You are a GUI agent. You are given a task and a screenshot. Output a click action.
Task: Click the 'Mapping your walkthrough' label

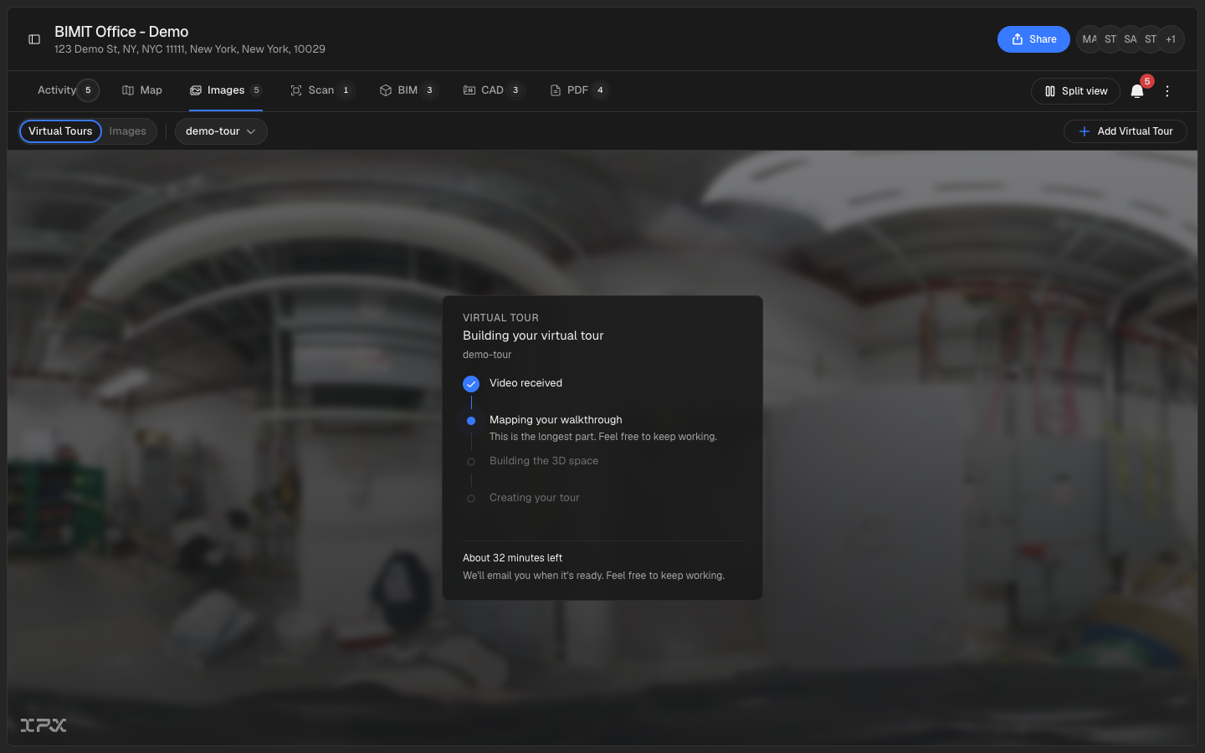556,420
